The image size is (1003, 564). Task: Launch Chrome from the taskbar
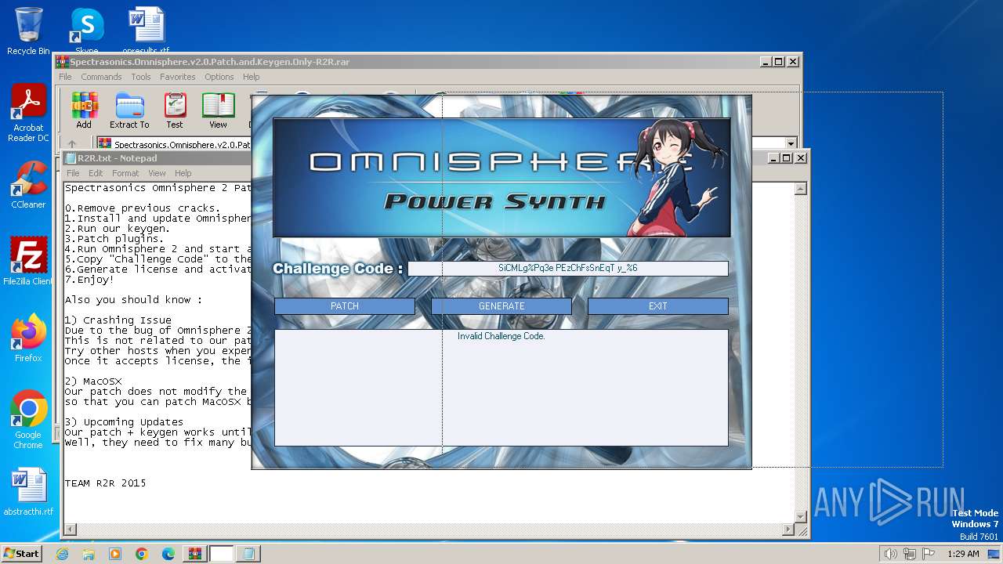point(142,554)
